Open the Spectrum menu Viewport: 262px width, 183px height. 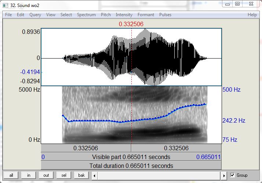[86, 15]
